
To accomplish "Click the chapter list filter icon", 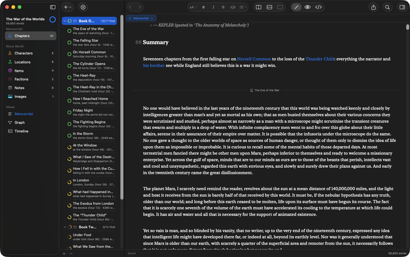I will point(83,7).
